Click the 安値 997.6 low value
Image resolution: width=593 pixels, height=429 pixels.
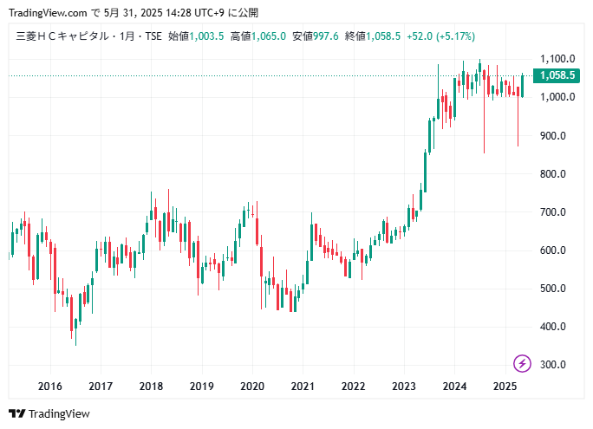pos(316,36)
